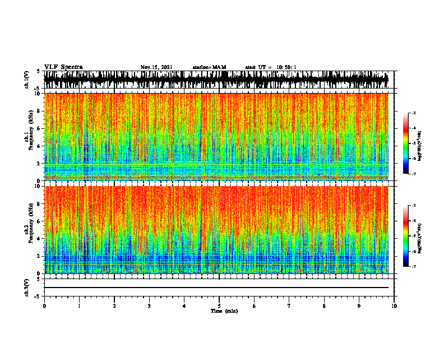Click the ch.2 spectrogram color bar
The height and width of the screenshot is (343, 444).
[406, 236]
